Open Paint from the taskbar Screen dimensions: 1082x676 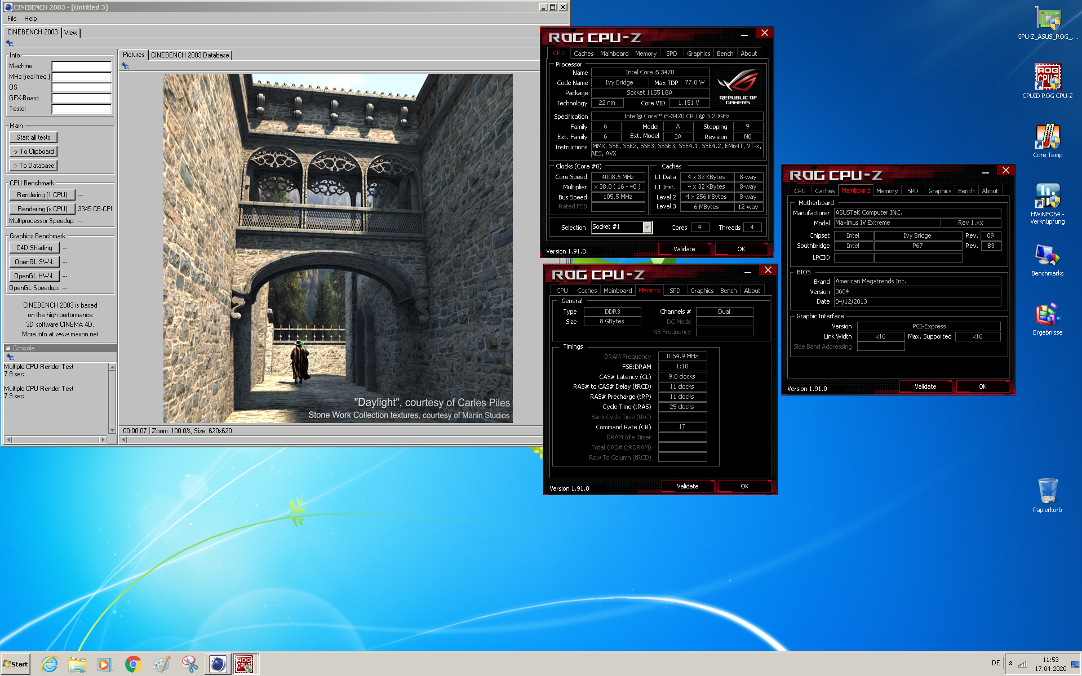tap(161, 664)
